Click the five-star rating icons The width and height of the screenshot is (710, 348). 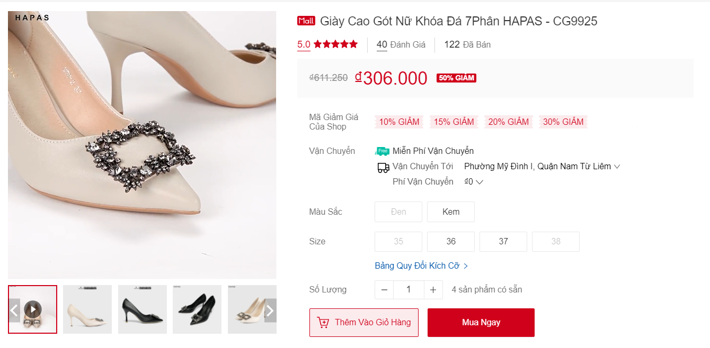335,44
